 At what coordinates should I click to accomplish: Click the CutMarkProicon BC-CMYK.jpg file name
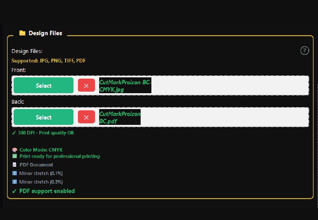(x=125, y=86)
